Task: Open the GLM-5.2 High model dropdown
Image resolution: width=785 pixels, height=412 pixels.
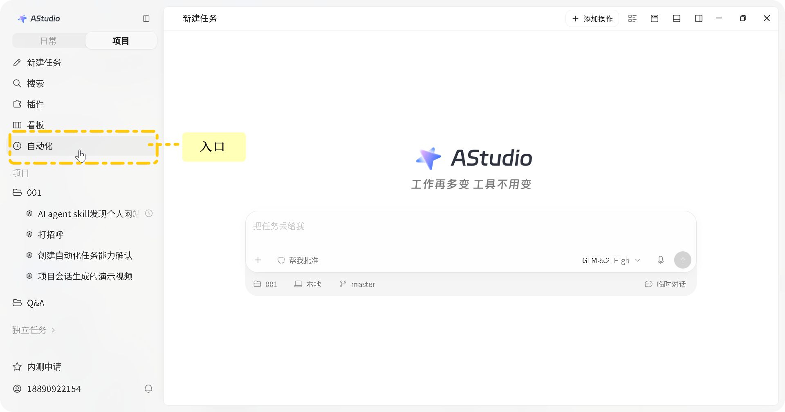Action: [611, 260]
